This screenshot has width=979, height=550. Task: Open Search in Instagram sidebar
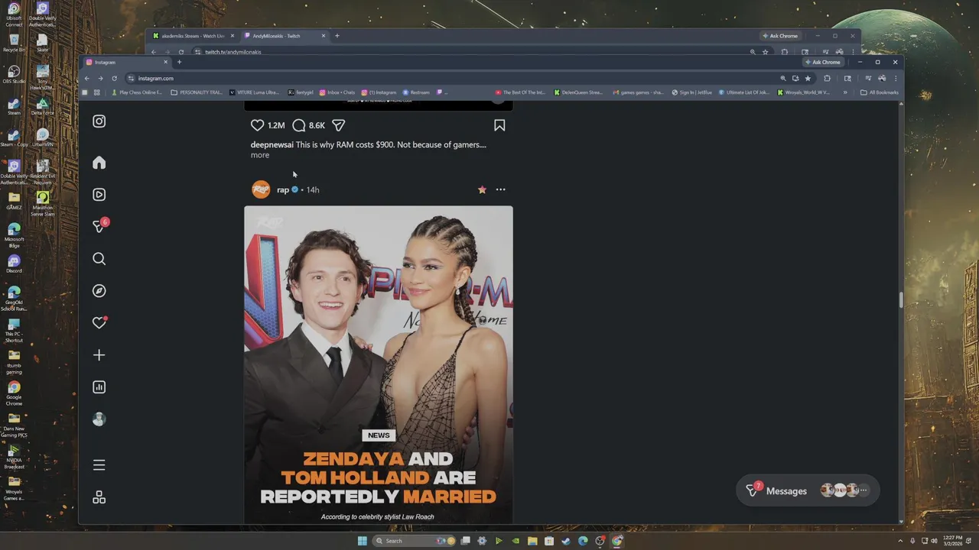tap(99, 259)
